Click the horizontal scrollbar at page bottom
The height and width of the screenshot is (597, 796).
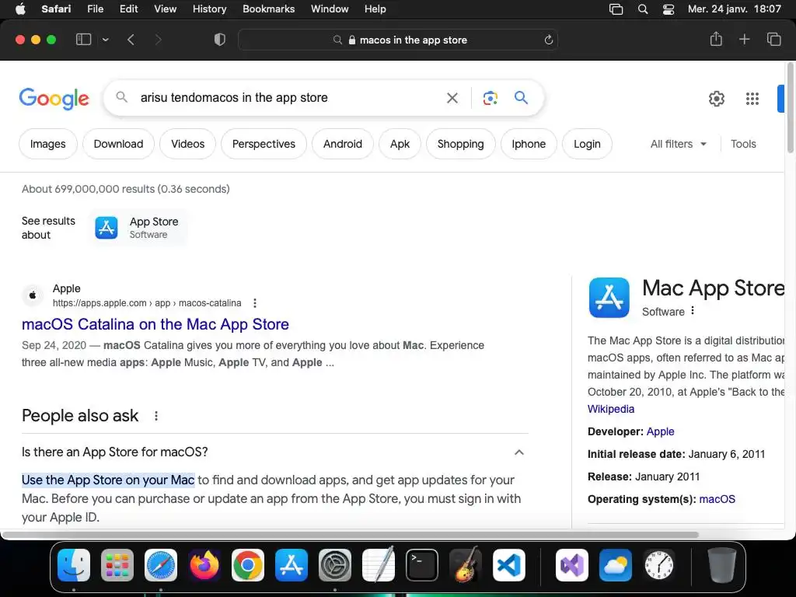click(x=351, y=535)
